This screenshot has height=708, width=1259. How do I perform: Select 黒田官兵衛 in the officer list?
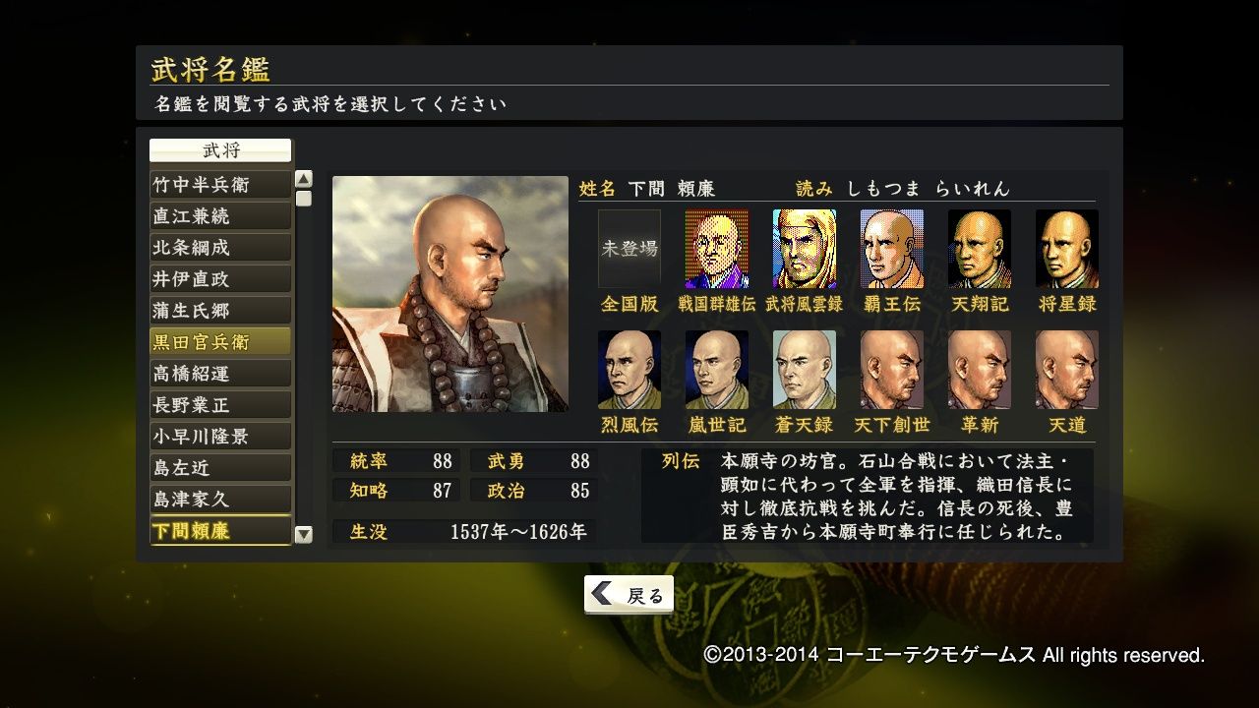[220, 342]
